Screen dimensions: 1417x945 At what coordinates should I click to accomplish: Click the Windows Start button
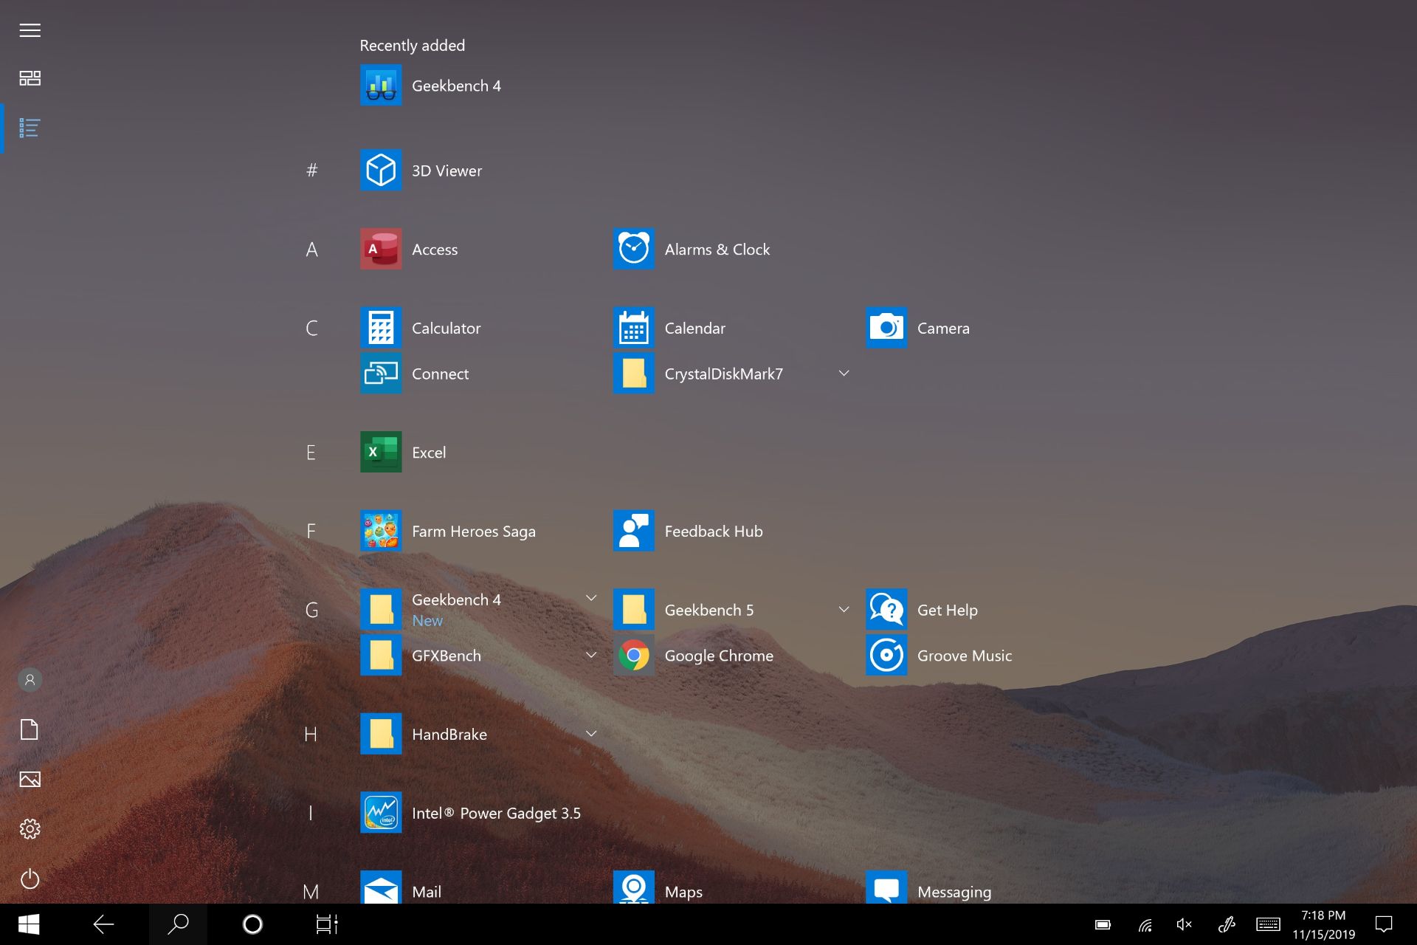[x=28, y=924]
